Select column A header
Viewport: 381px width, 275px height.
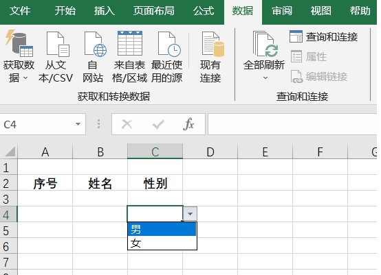pyautogui.click(x=45, y=152)
